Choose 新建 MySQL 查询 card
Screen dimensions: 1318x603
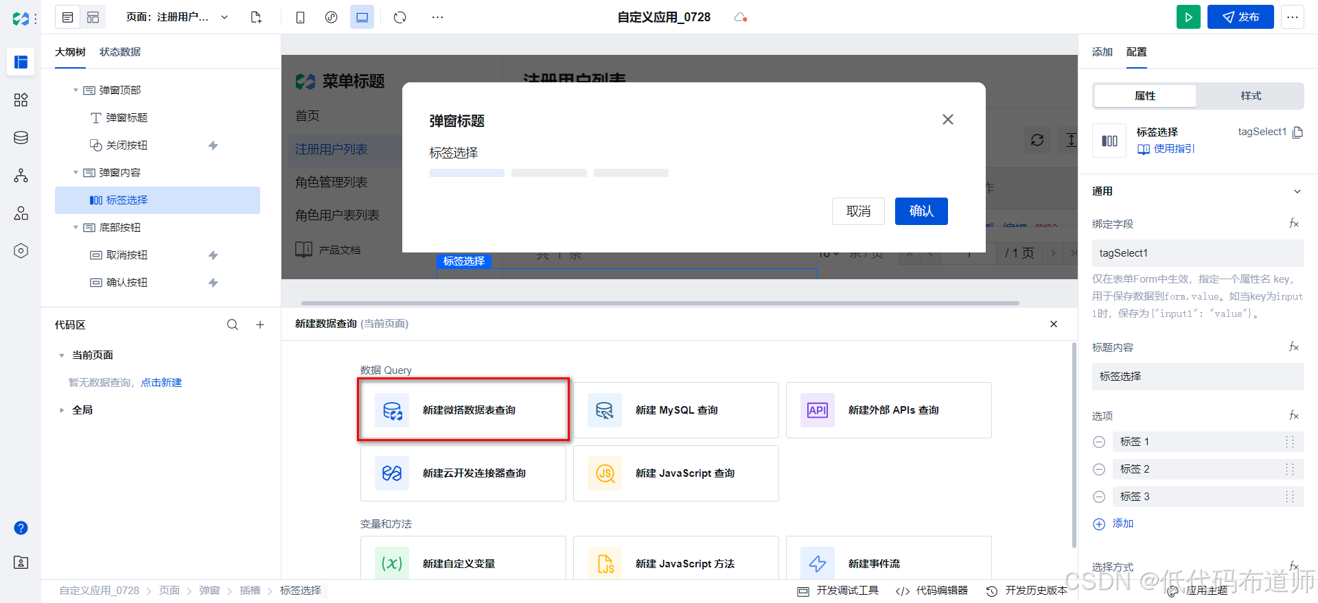(676, 410)
